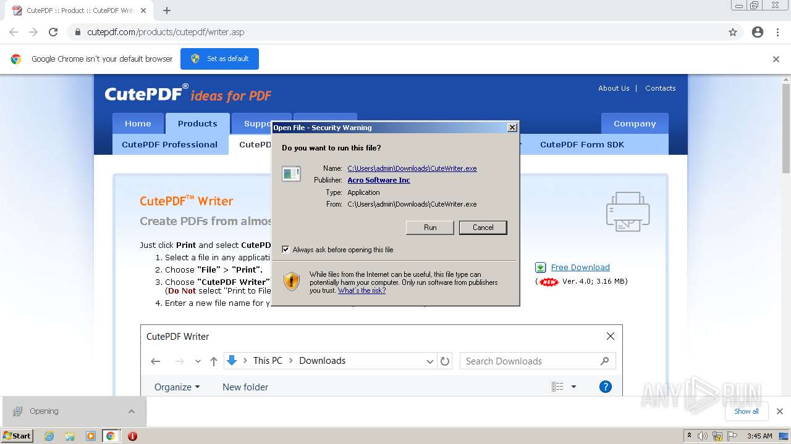Click the What's the risk? link
The height and width of the screenshot is (444, 791).
coord(362,290)
